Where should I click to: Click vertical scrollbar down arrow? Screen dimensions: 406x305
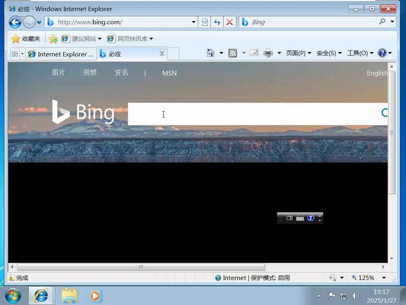click(x=392, y=259)
